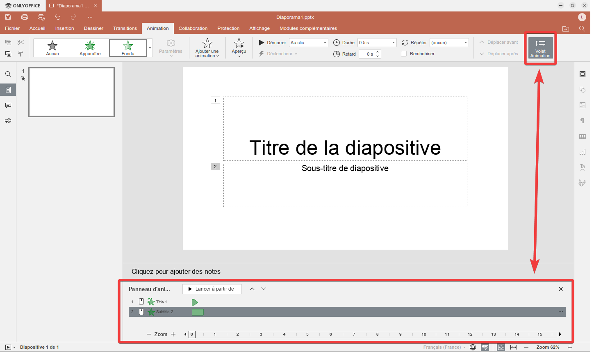Click the Aperçu preview star icon
The width and height of the screenshot is (594, 352).
point(239,43)
